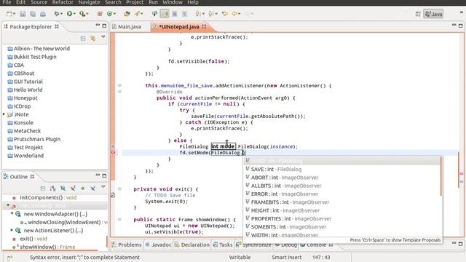Click the autocomplete popup vertical scrollbar

(x=441, y=177)
